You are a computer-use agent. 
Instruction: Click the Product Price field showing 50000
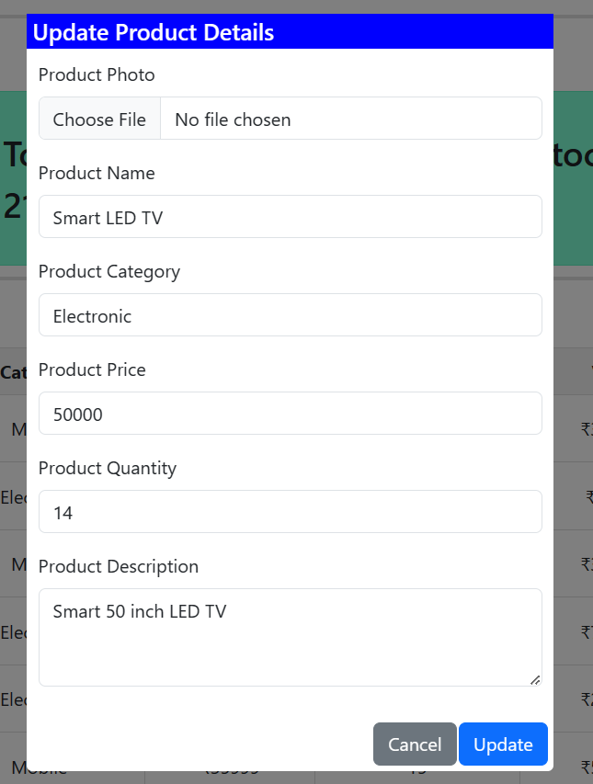(x=290, y=414)
